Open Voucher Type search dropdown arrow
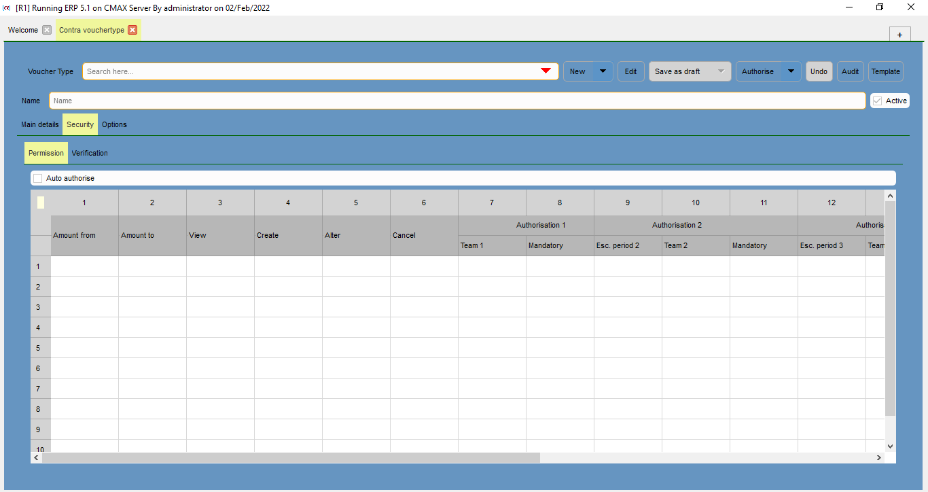The image size is (928, 492). point(546,71)
